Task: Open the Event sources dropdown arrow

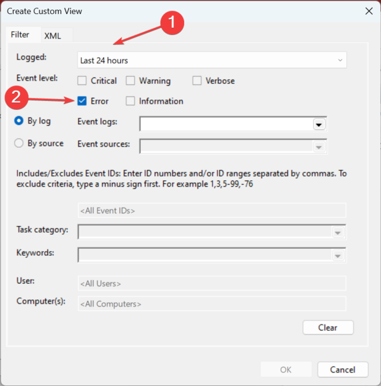Action: point(319,147)
